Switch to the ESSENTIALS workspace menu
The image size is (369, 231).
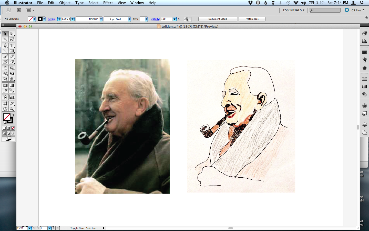tap(293, 10)
